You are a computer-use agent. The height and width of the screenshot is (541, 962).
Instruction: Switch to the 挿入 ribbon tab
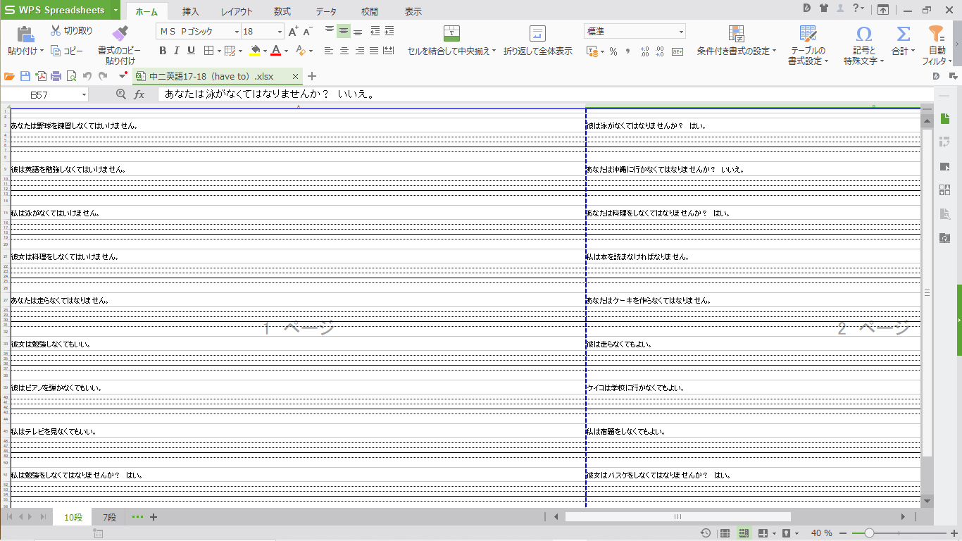pyautogui.click(x=191, y=12)
